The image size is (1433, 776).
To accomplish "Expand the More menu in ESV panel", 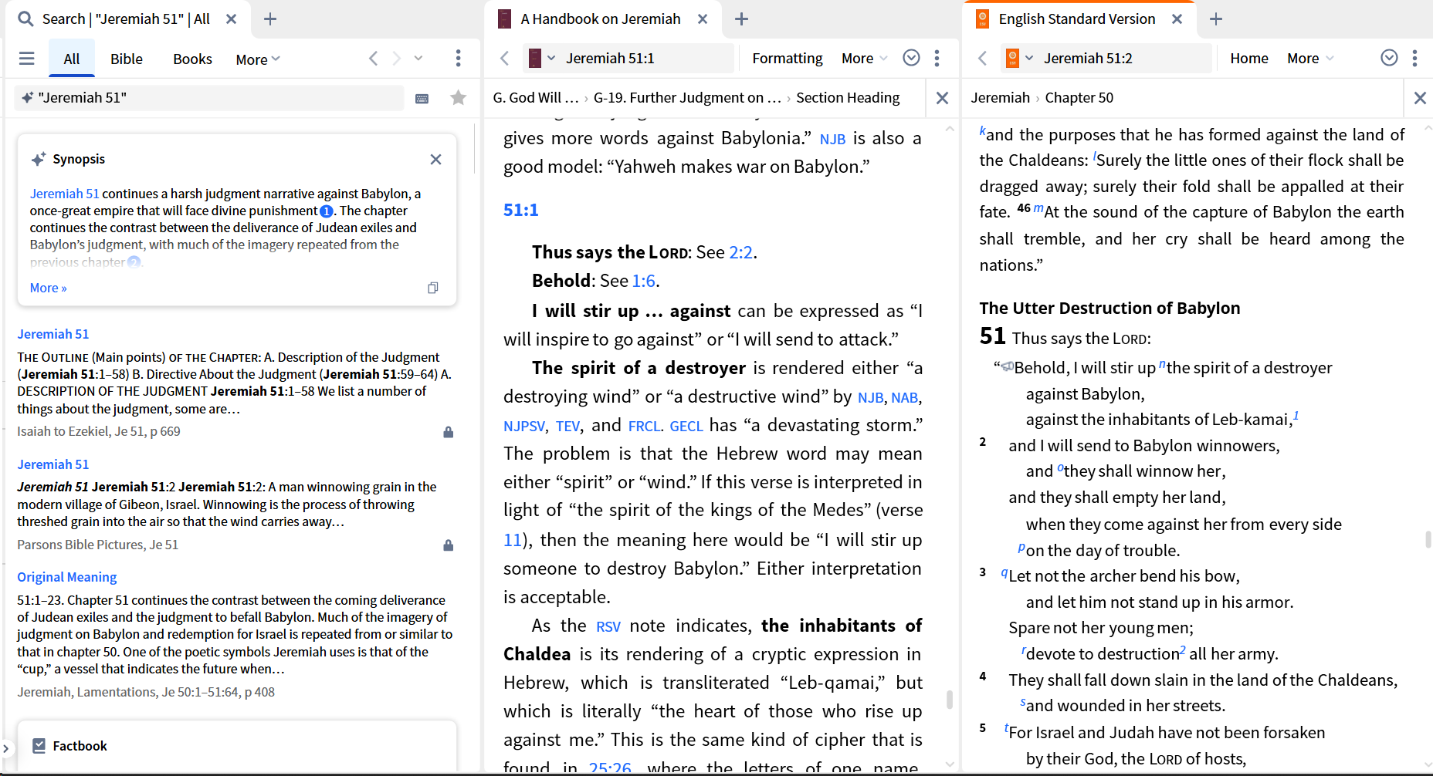I will 1310,59.
